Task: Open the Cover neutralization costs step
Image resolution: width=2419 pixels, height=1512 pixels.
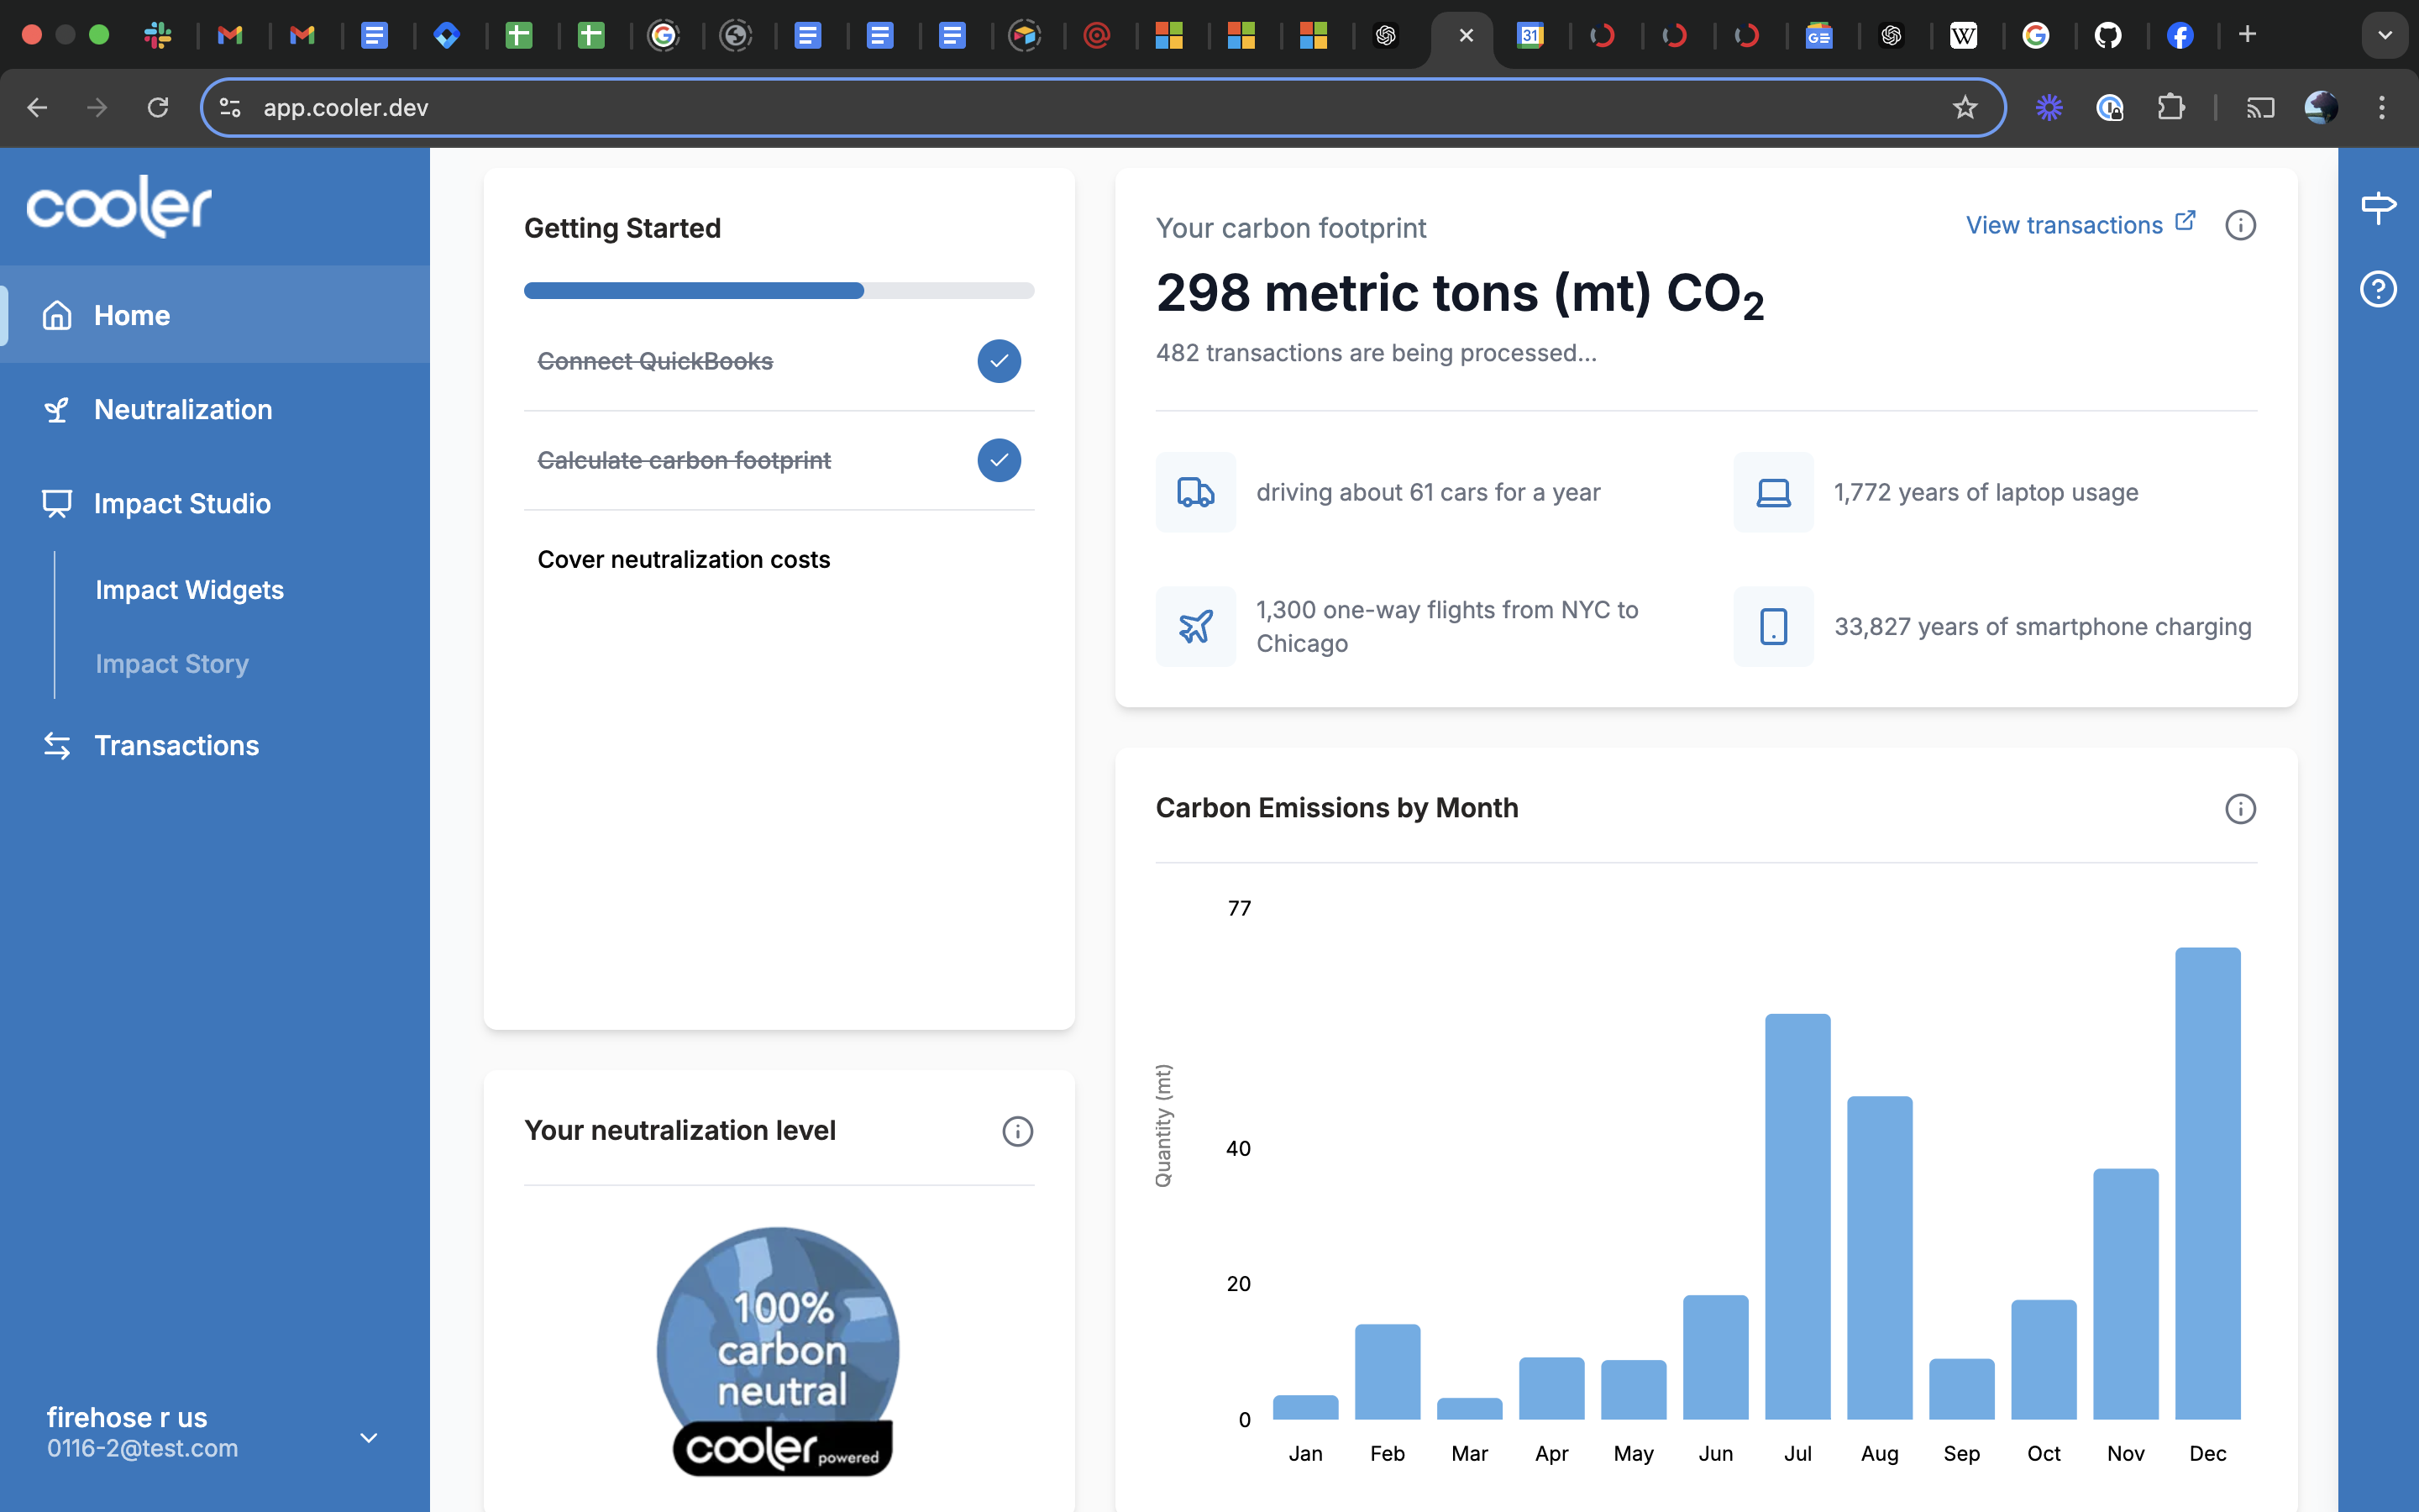Action: (684, 559)
